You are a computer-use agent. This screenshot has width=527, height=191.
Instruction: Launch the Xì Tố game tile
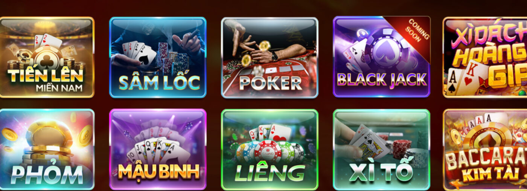pyautogui.click(x=381, y=149)
